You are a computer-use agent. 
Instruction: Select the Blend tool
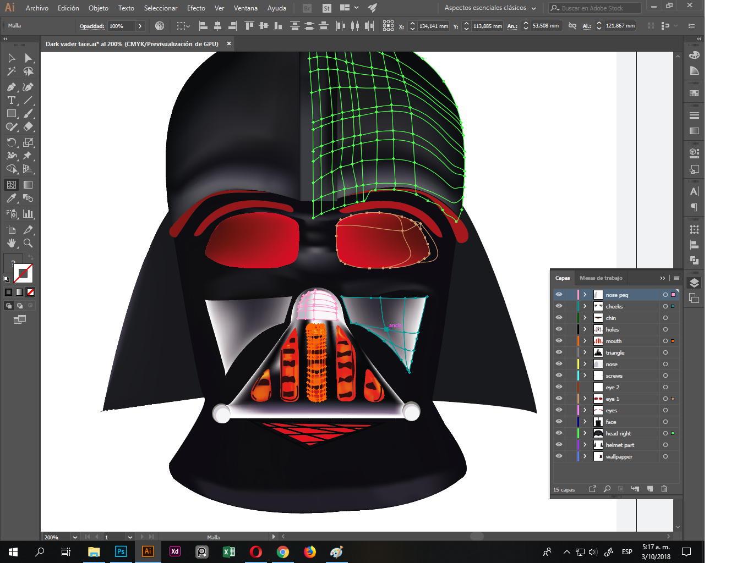pos(28,198)
